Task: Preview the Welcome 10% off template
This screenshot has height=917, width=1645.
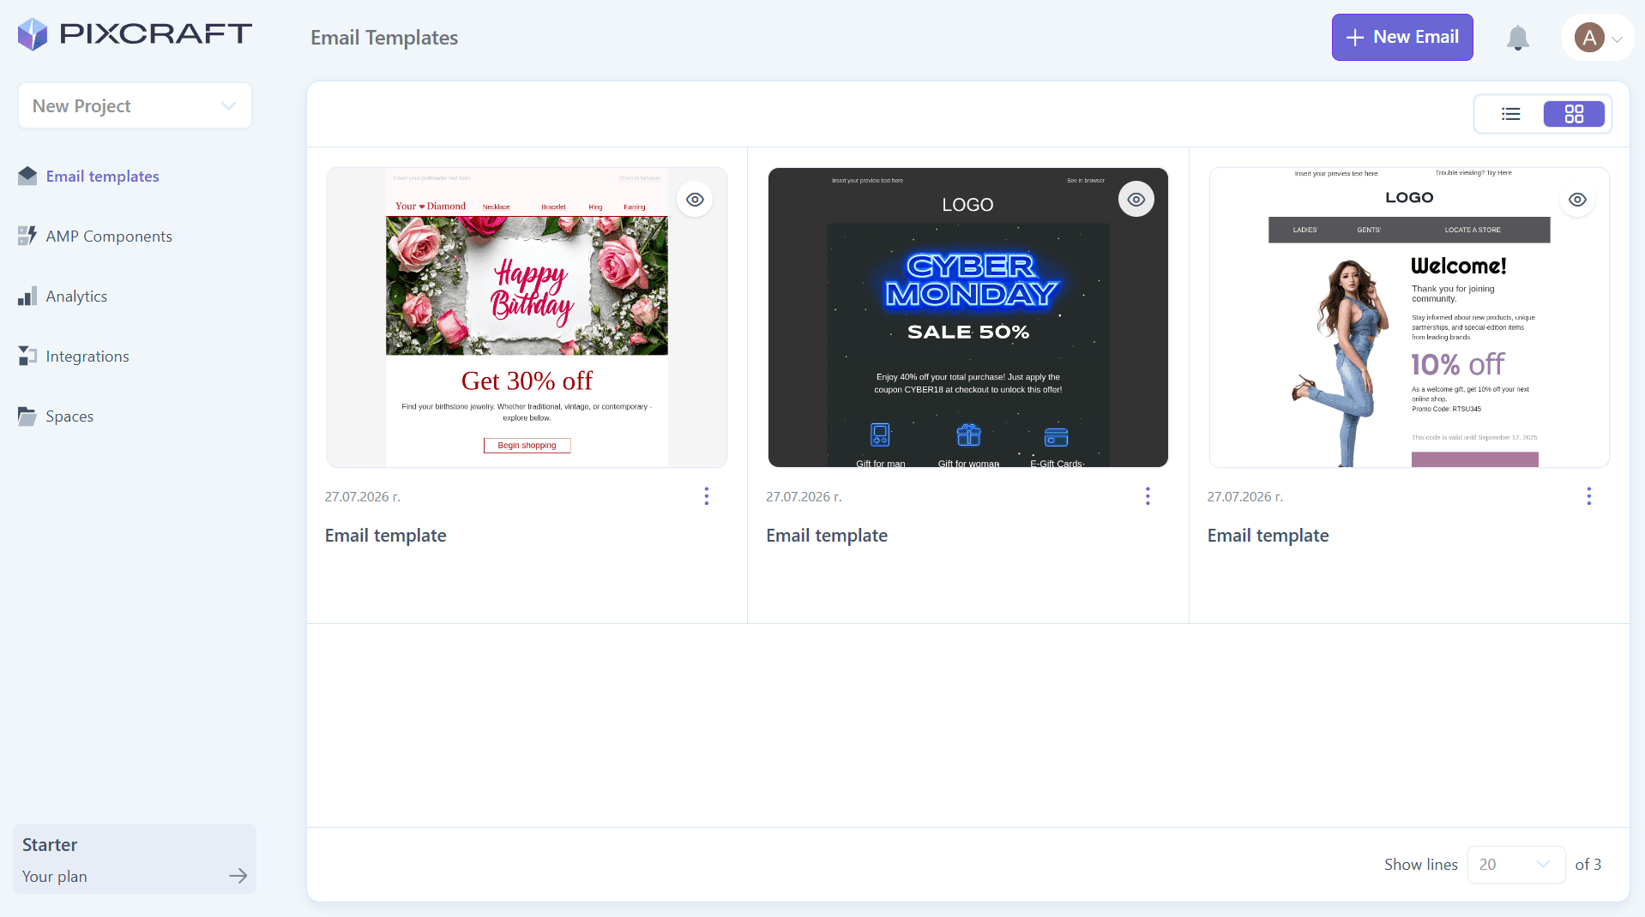Action: (1577, 200)
